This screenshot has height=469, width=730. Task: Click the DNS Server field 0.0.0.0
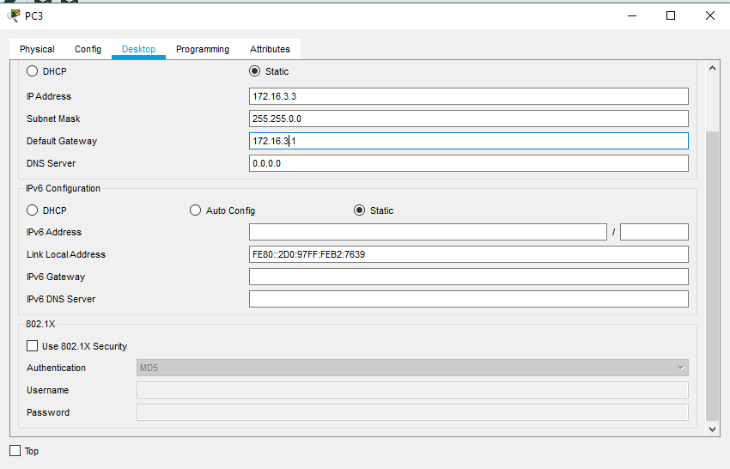click(468, 163)
